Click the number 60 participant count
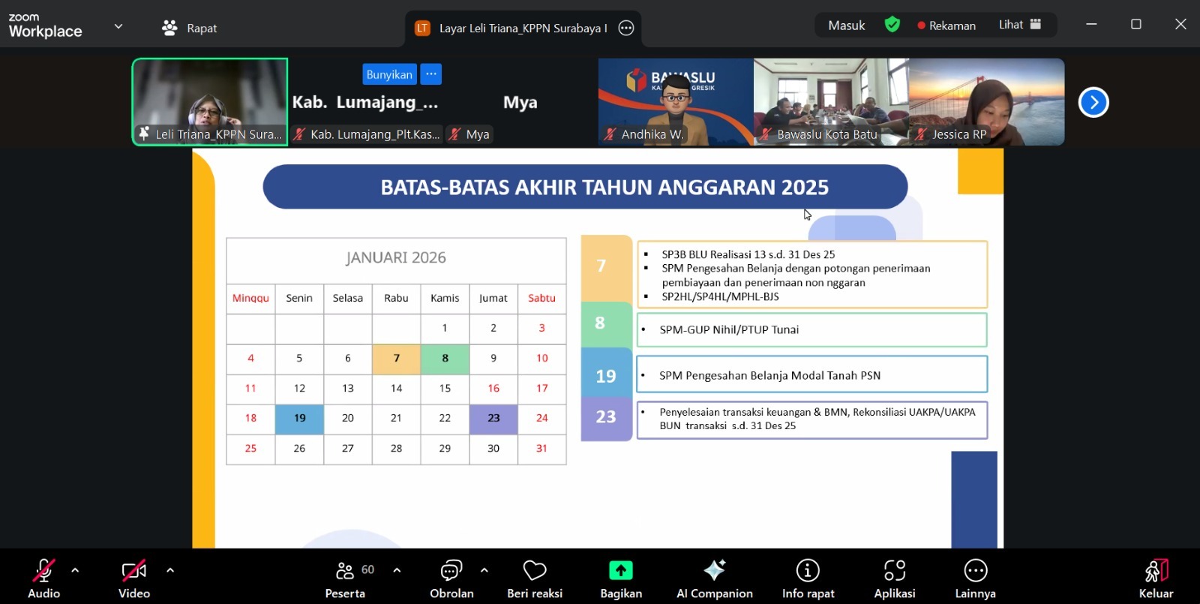The image size is (1200, 604). point(367,569)
